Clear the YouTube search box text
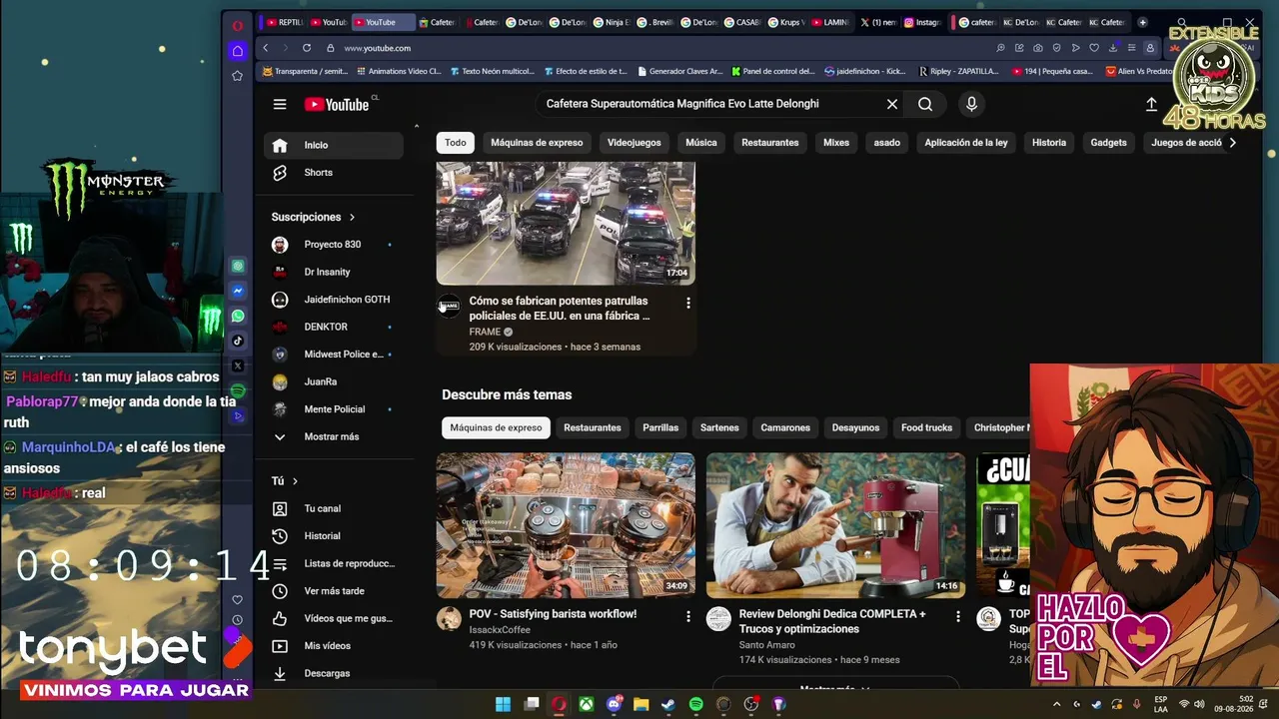 [892, 104]
